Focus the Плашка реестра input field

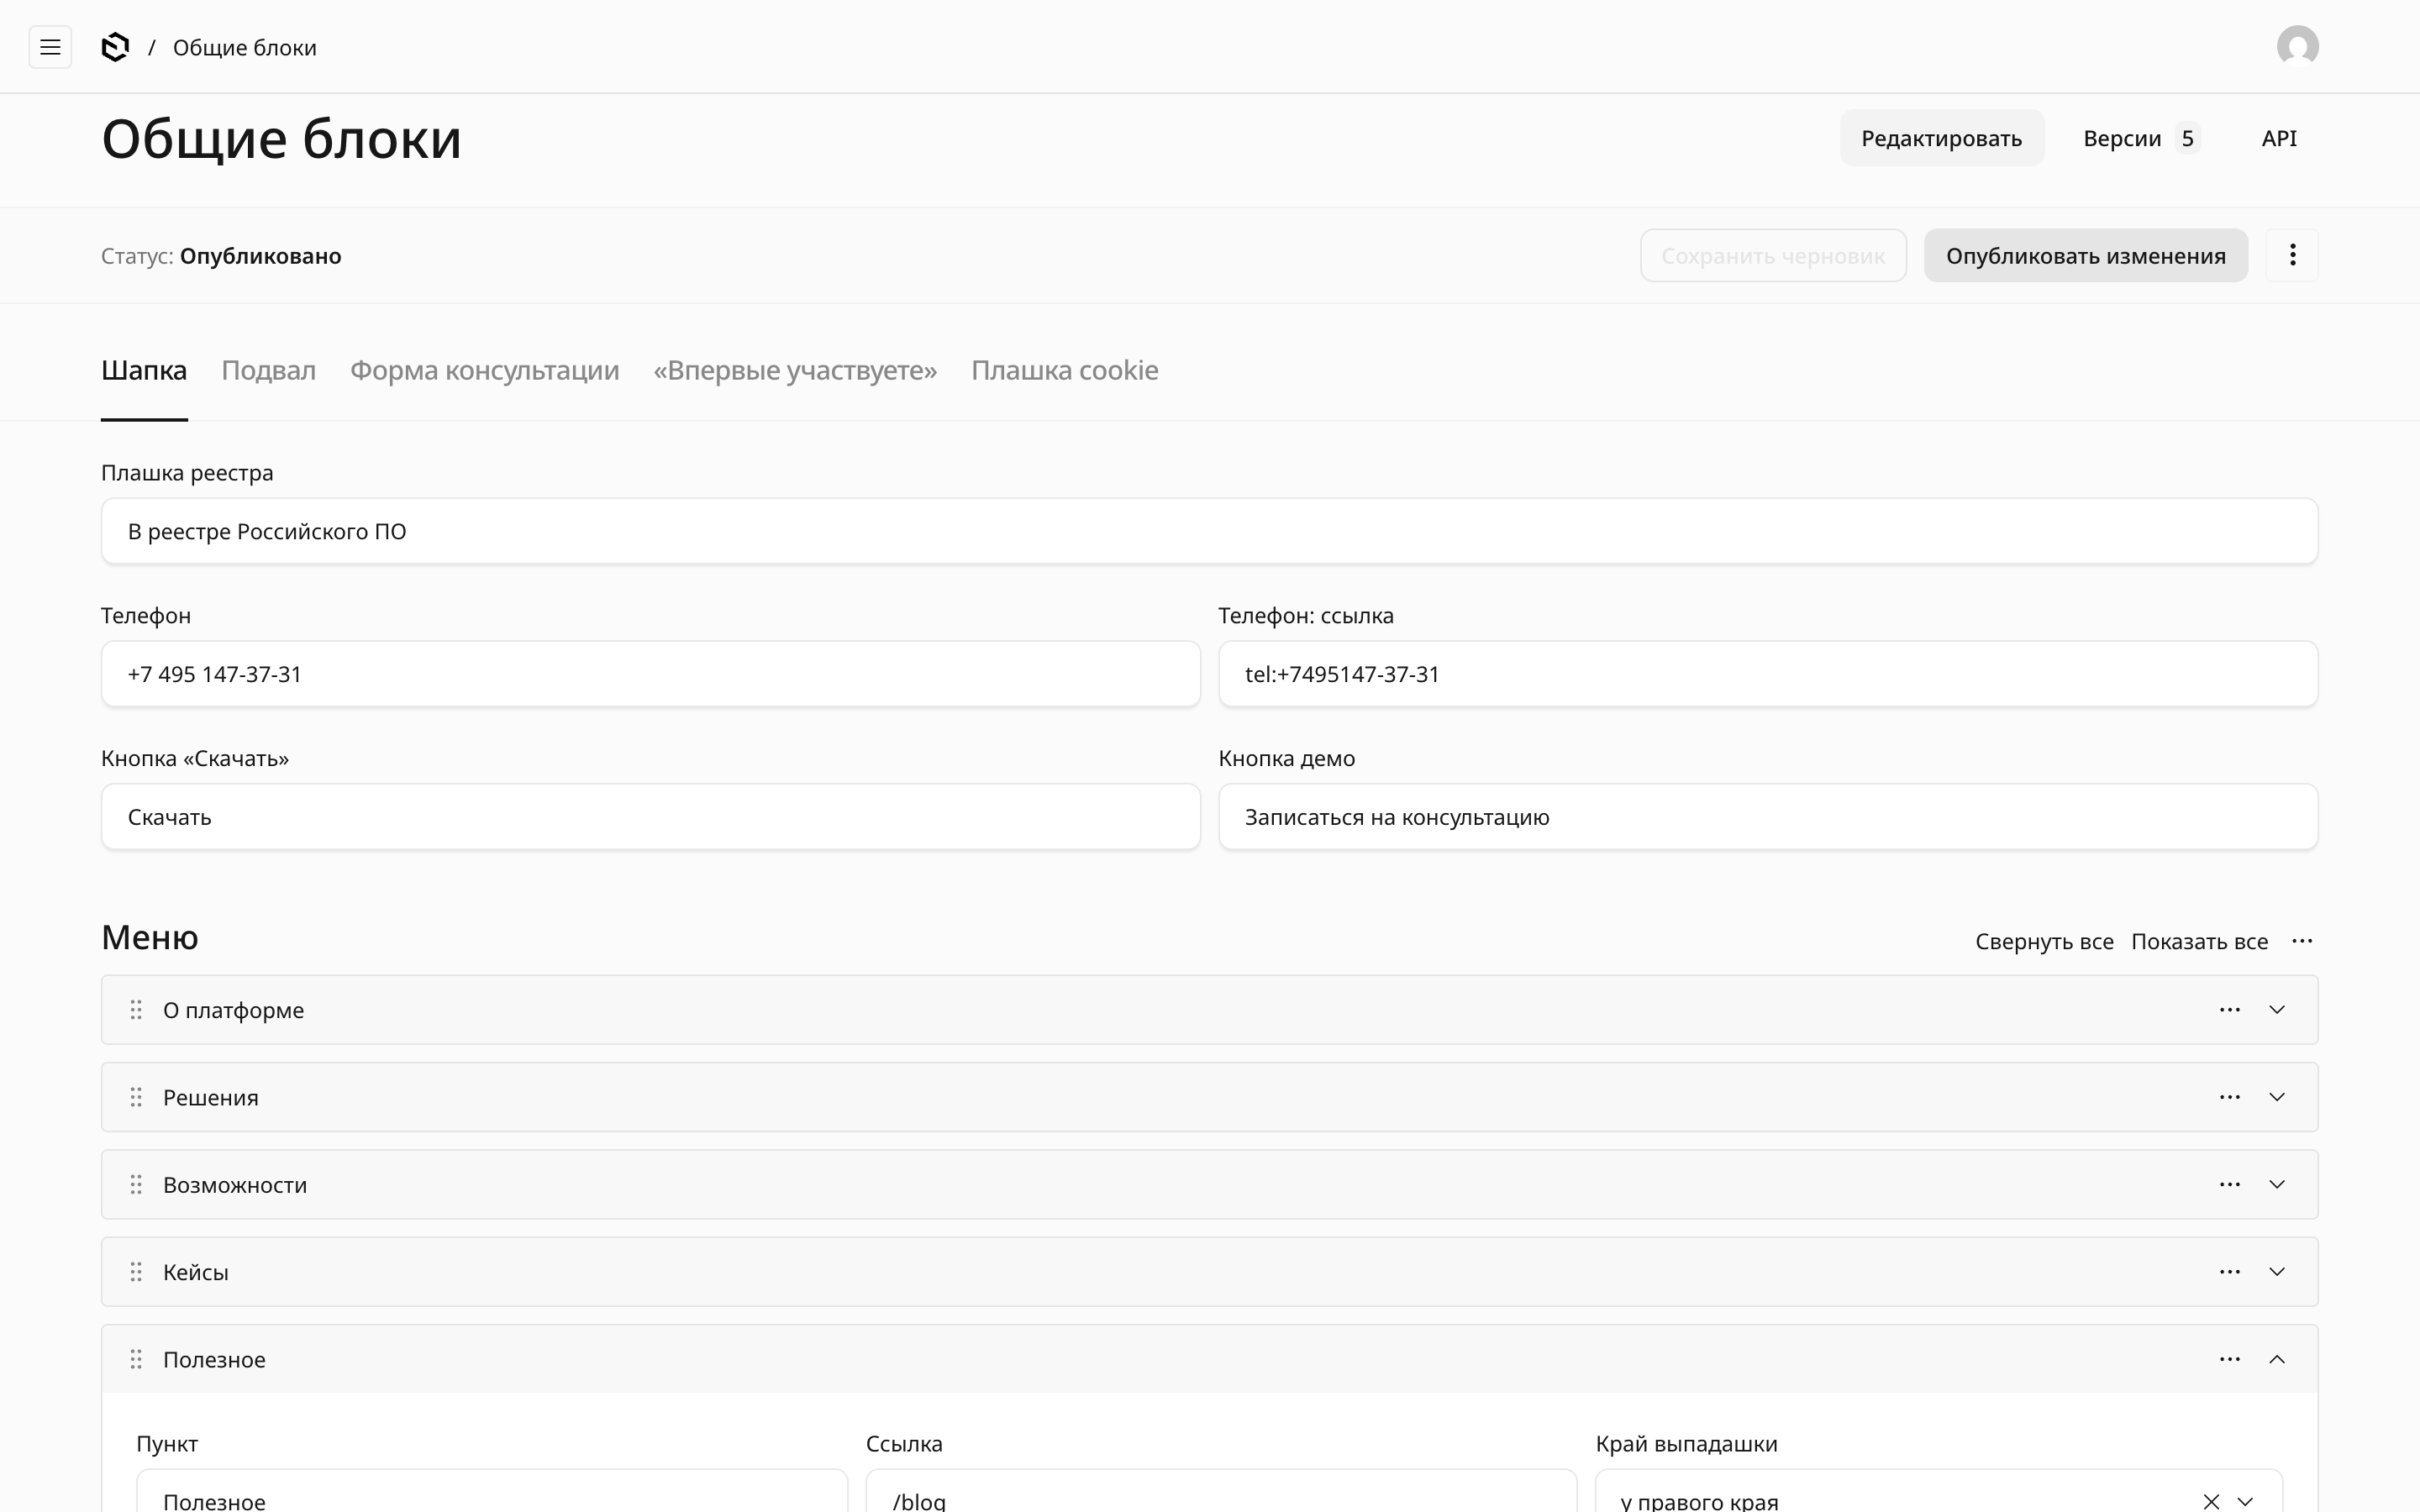click(x=1209, y=531)
